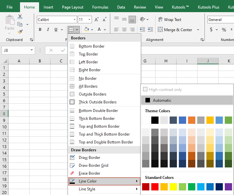Click the Decrease Indent icon
234x195 pixels.
pyautogui.click(x=142, y=30)
